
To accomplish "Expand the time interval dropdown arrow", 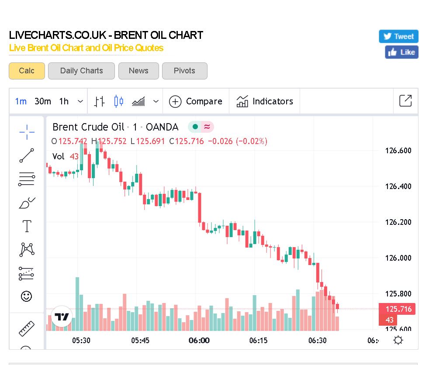I will (x=80, y=101).
